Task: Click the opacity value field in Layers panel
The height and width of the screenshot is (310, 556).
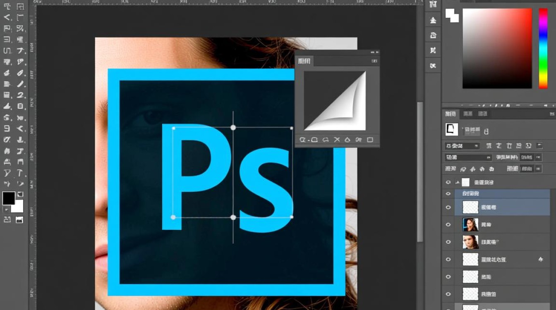Action: point(527,157)
